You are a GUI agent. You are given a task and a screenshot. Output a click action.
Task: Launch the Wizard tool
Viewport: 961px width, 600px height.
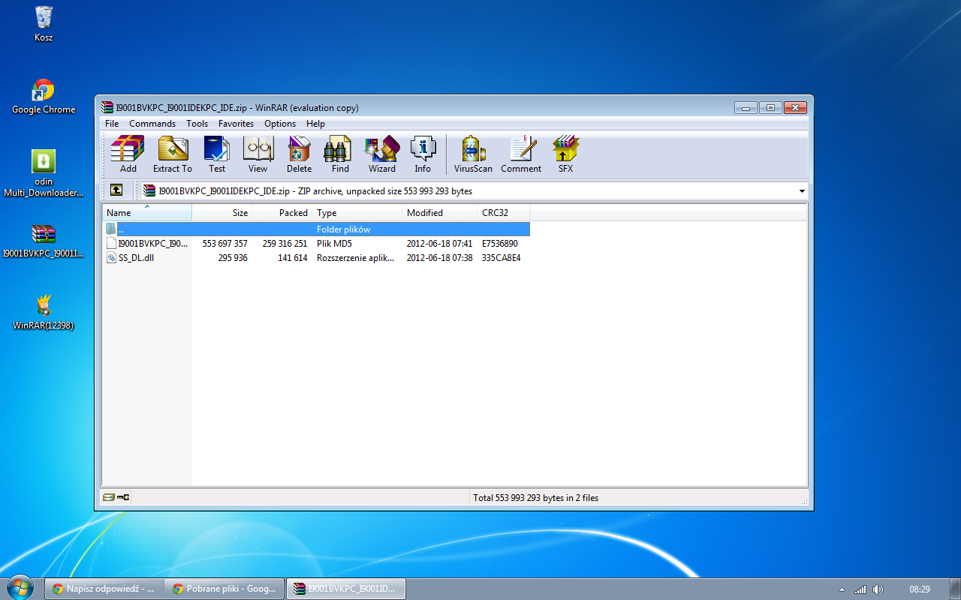coord(382,154)
